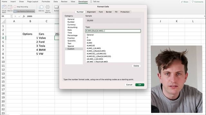
Task: Click the insert function fx icon
Action: (x=24, y=16)
